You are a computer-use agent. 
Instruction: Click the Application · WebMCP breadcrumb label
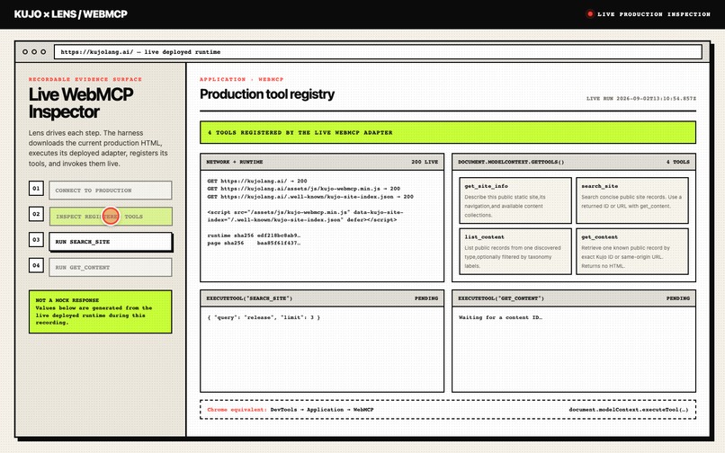(x=241, y=79)
